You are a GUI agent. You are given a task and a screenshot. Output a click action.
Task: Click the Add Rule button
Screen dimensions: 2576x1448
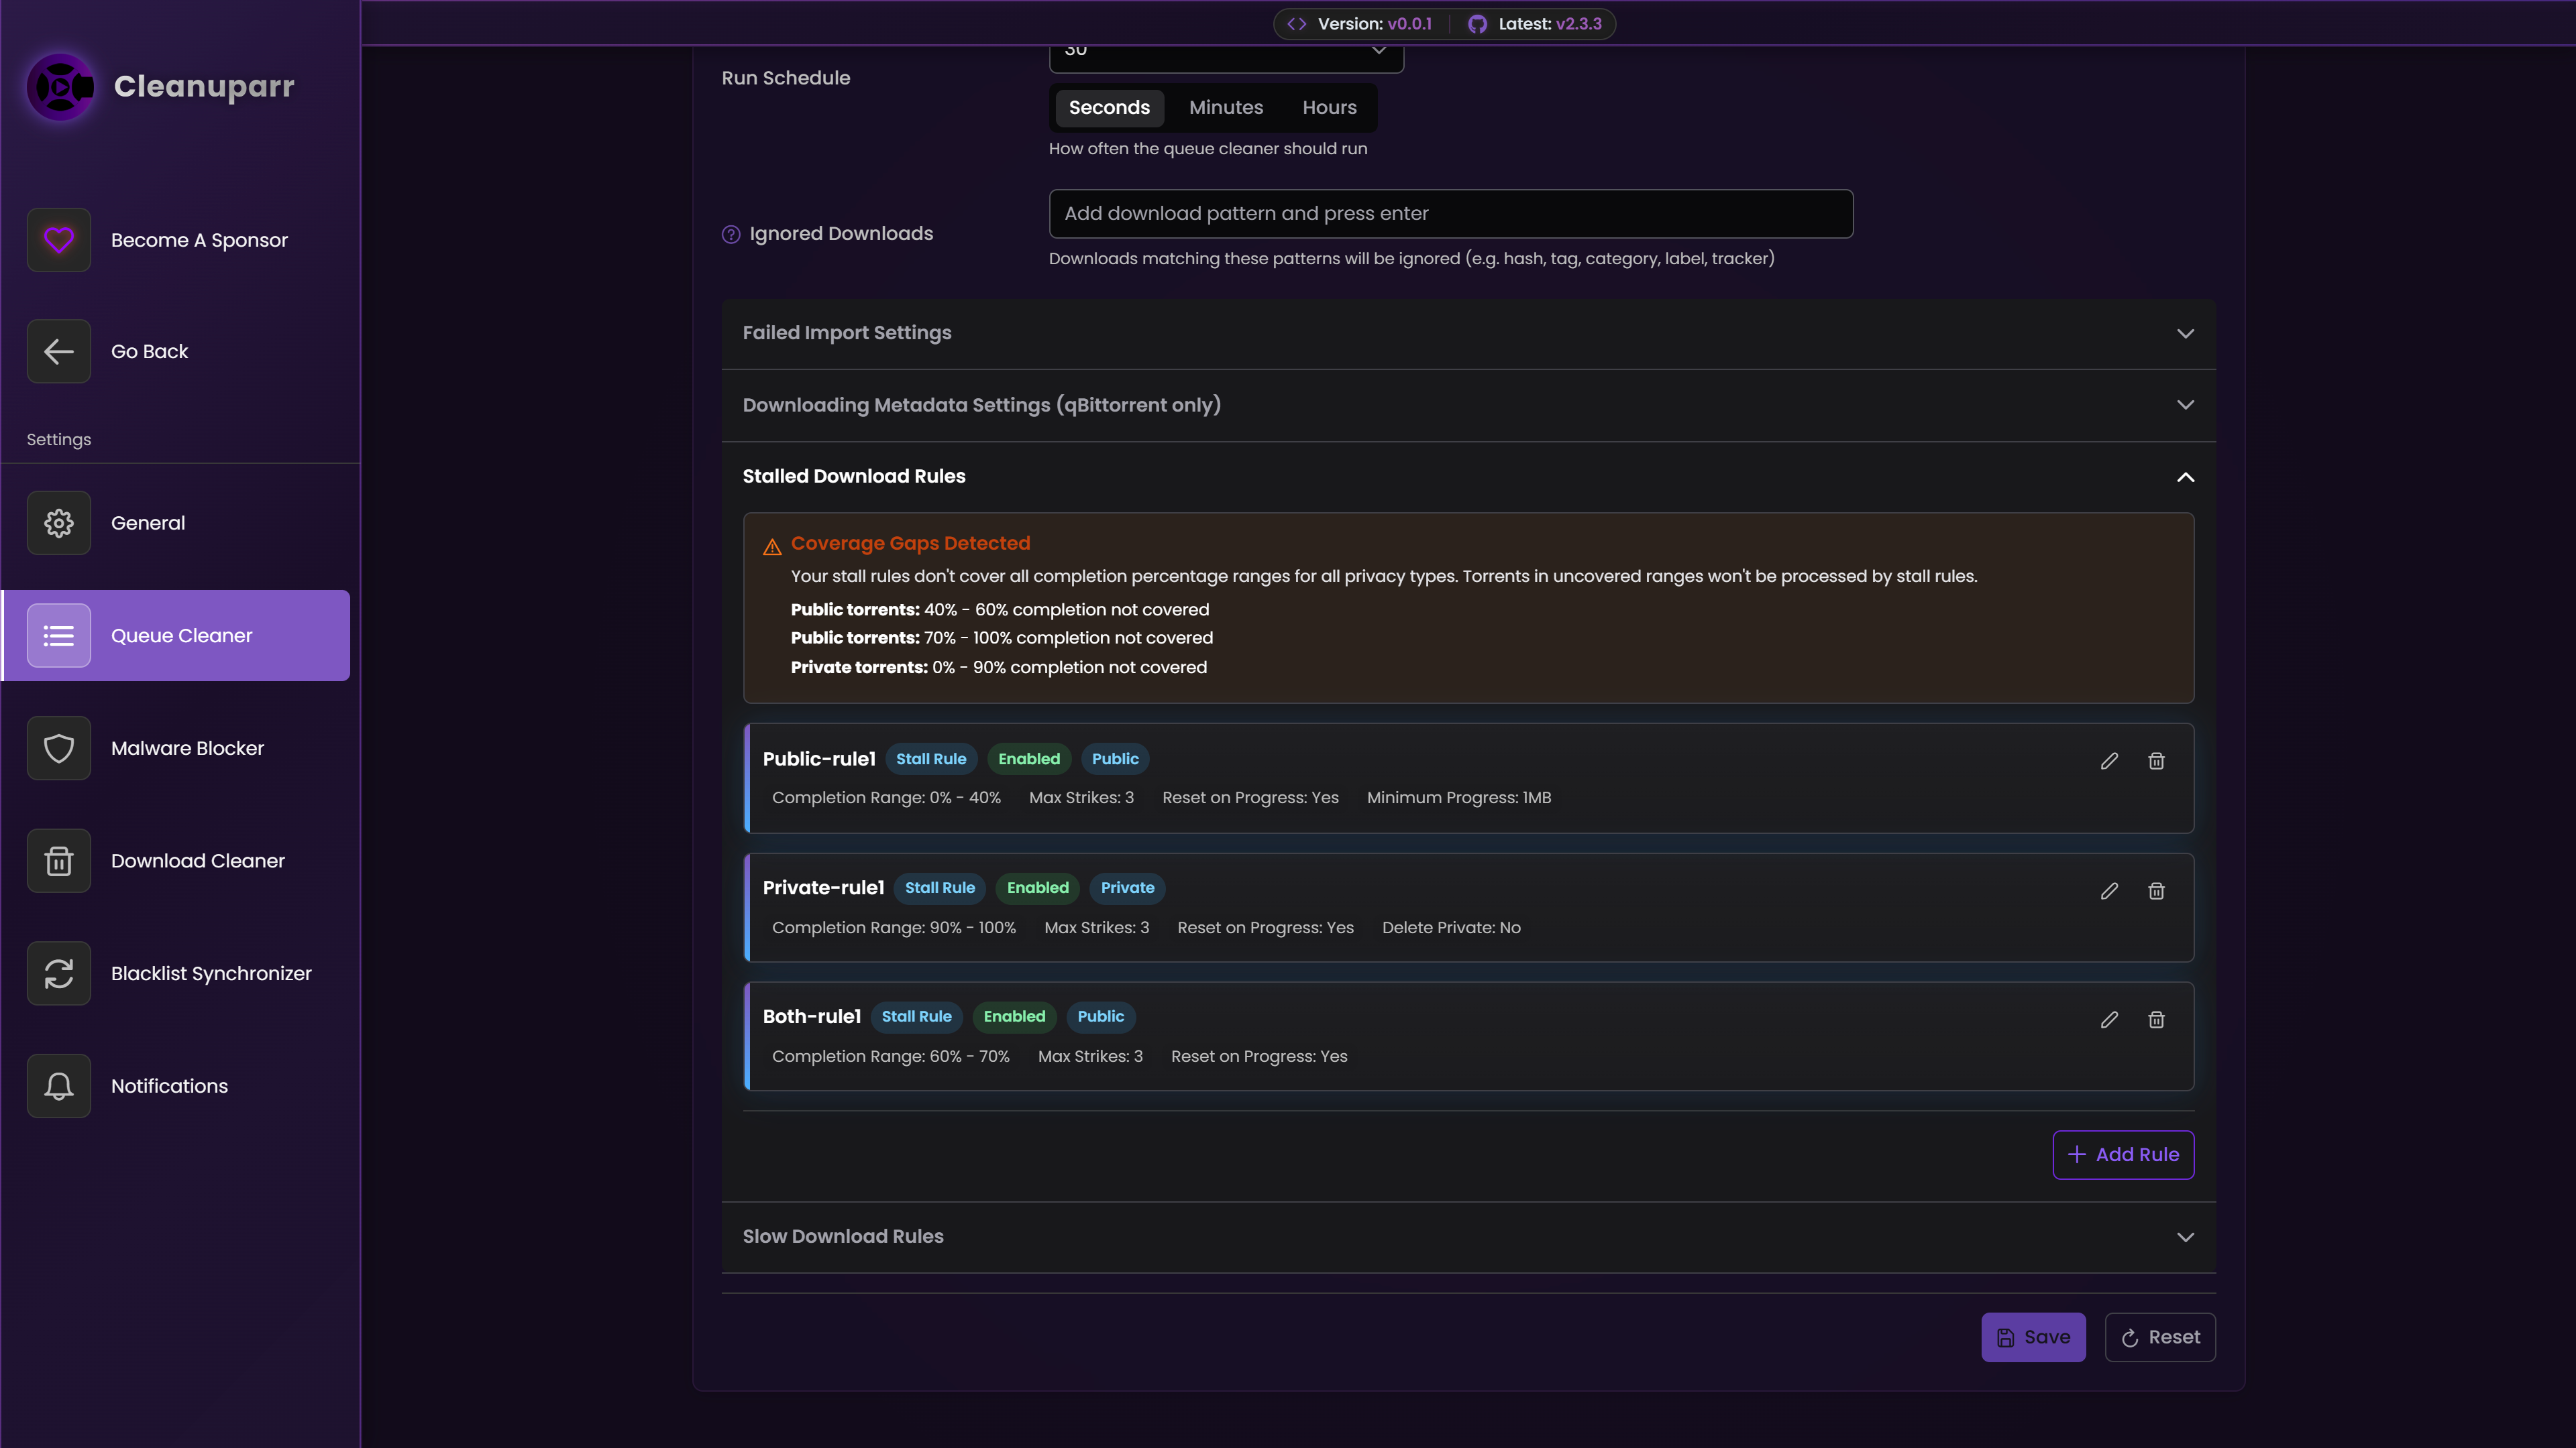point(2123,1155)
